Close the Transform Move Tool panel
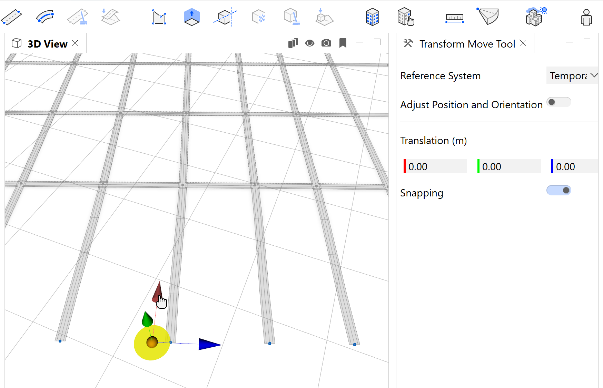The width and height of the screenshot is (603, 388). 523,43
